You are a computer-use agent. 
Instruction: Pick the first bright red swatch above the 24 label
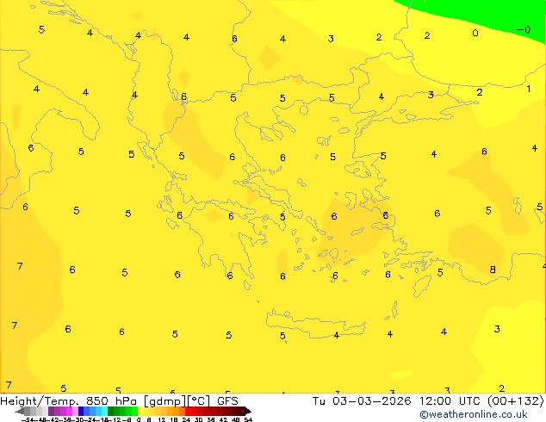pos(188,411)
